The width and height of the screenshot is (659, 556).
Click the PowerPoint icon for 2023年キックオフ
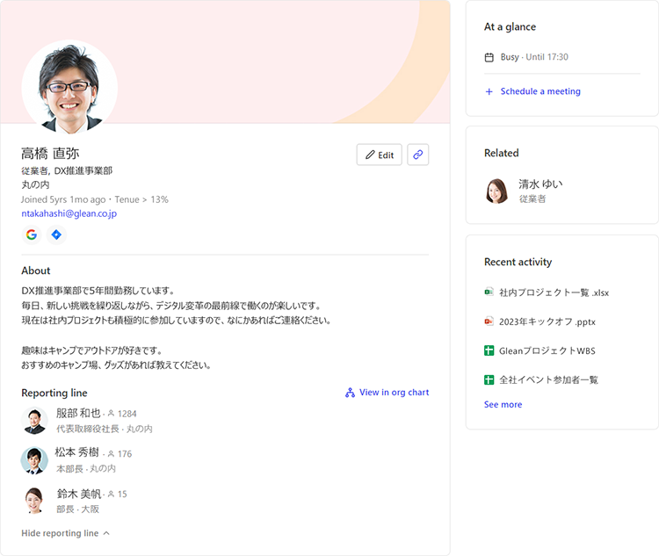click(489, 321)
